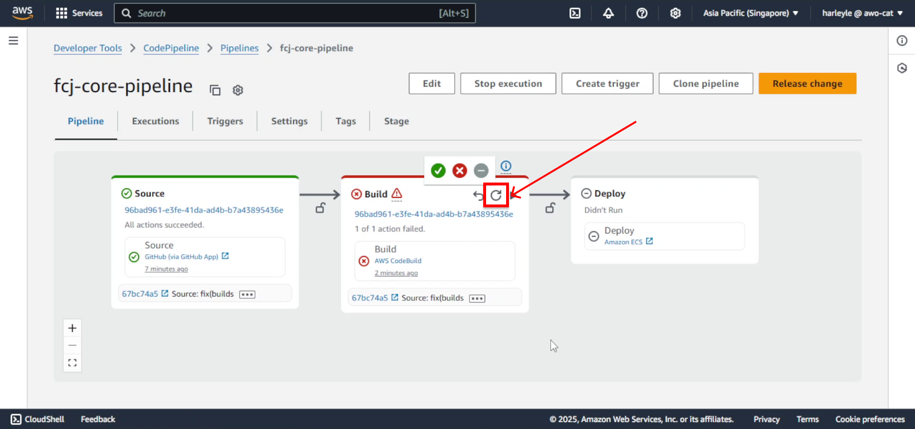Open the notifications bell

click(x=608, y=13)
